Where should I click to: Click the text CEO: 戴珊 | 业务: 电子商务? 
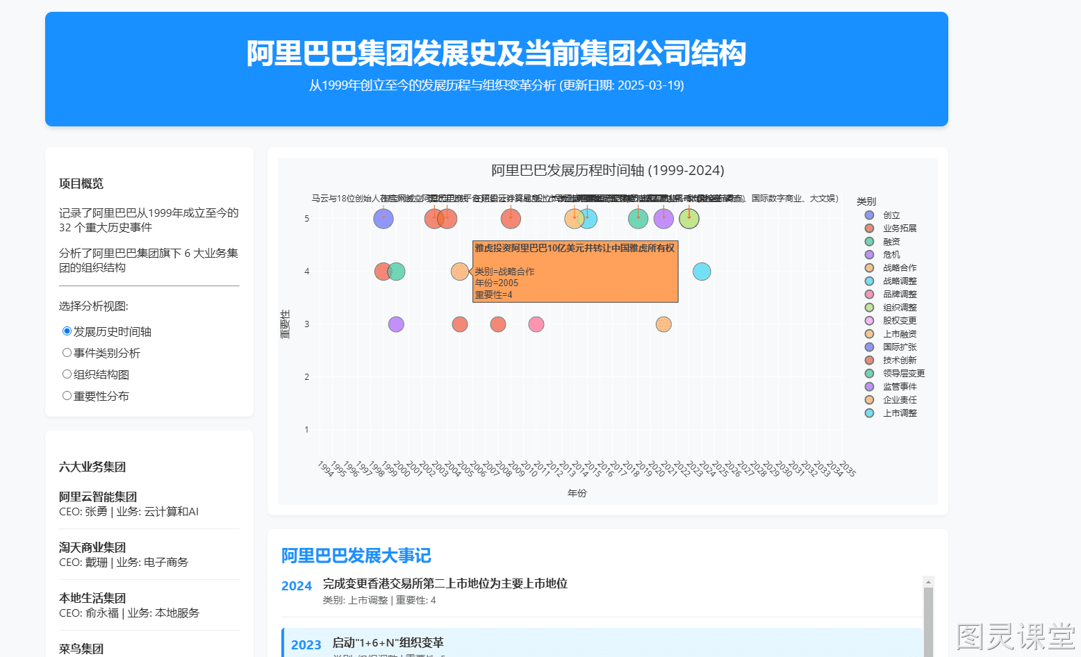tap(124, 563)
